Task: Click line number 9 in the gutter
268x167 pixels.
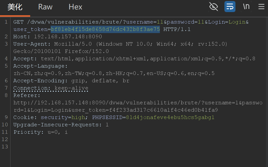Action: pyautogui.click(x=6, y=117)
